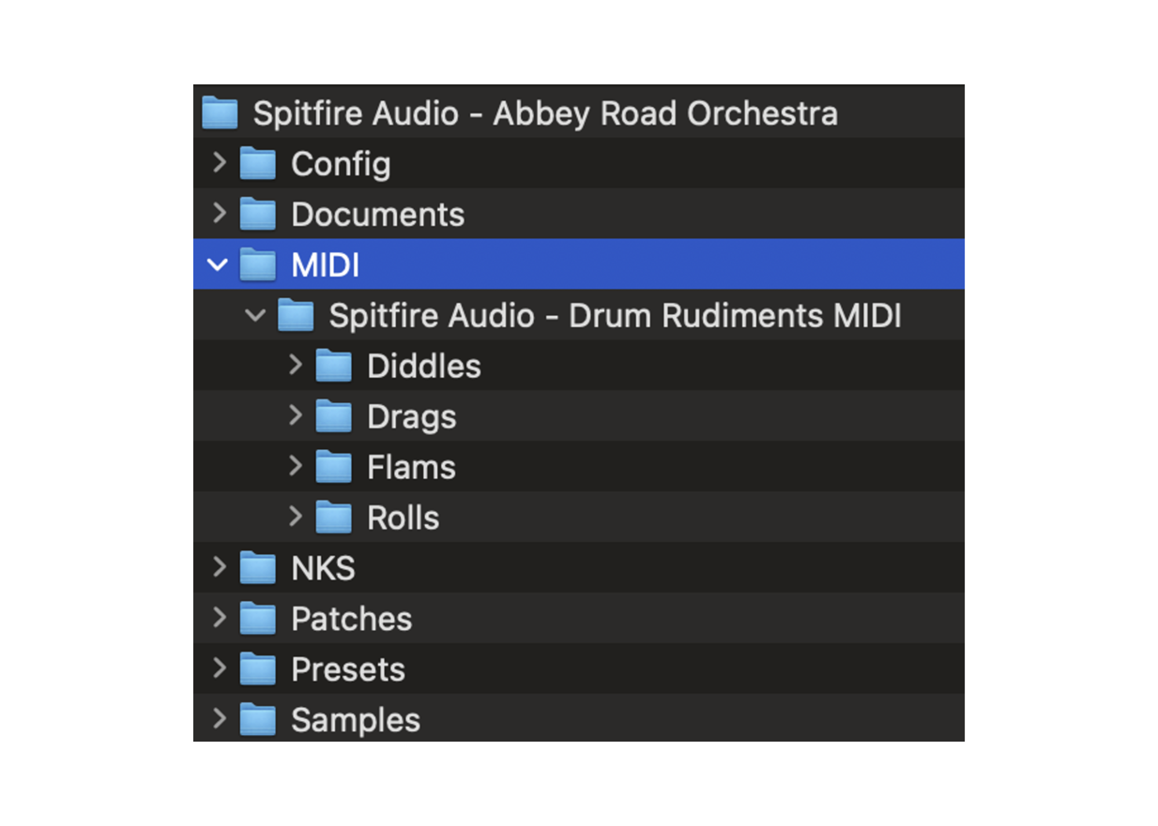Expand the Config folder chevron
The width and height of the screenshot is (1158, 826).
[219, 163]
